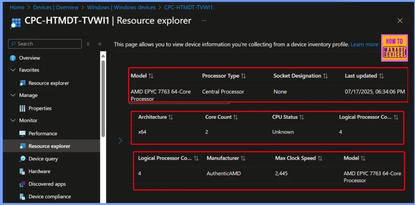Click the resource explorer icon beside page title
415x205 pixels.
coord(16,23)
